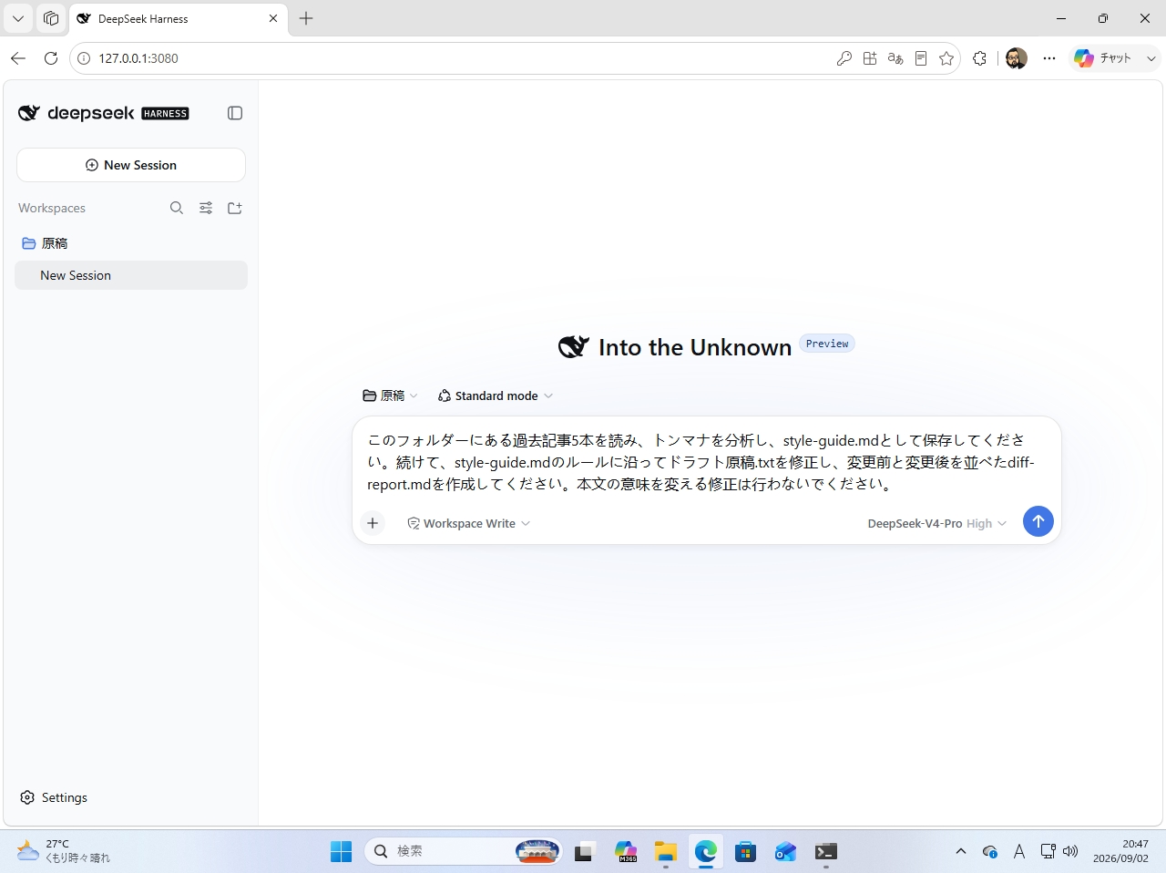
Task: Open Settings at sidebar bottom
Action: click(54, 797)
